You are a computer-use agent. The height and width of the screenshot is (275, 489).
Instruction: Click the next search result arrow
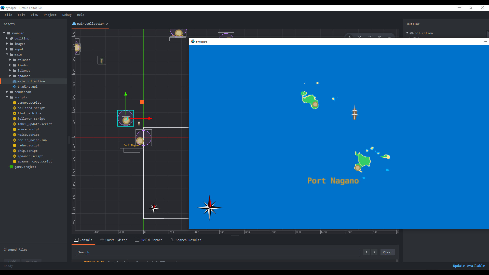tap(374, 252)
